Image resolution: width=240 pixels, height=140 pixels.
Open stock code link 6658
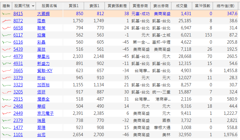18,28
